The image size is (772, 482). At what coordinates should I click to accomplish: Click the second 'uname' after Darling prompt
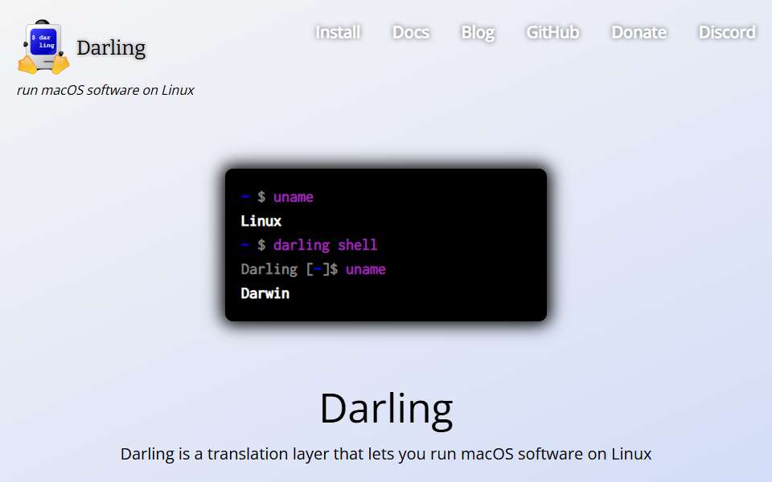click(366, 270)
